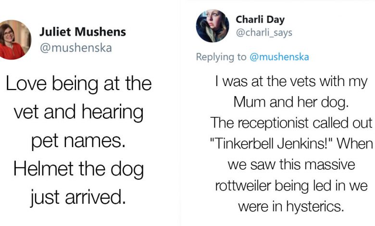Click the "rottweiler being led in we" line

click(x=291, y=186)
